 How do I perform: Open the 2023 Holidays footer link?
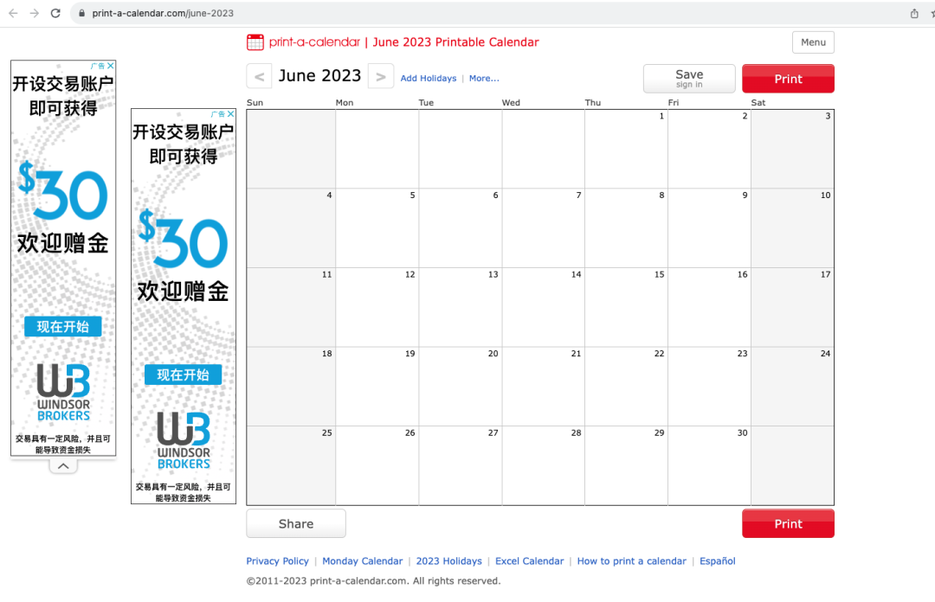pyautogui.click(x=448, y=561)
